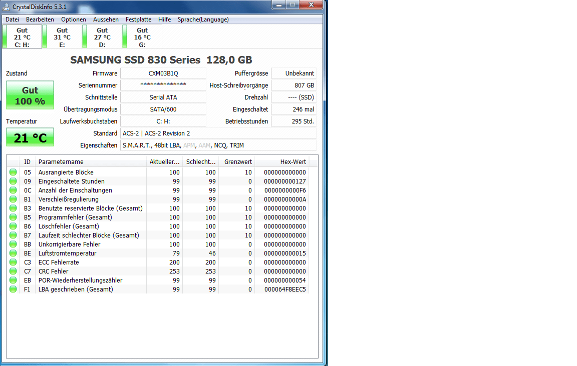Click the Gut 100 % health status button
Viewport: 577px width, 366px height.
tap(30, 95)
